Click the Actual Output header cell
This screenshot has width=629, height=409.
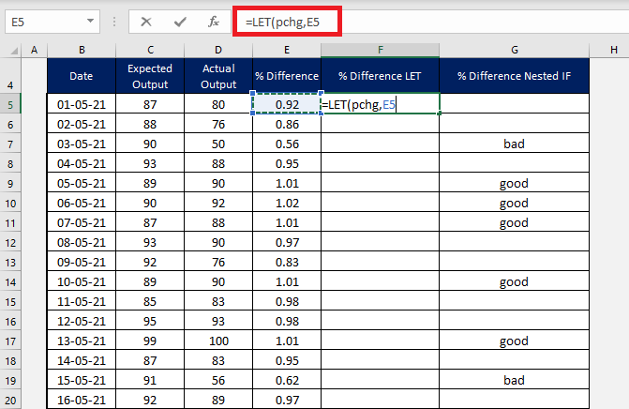218,76
